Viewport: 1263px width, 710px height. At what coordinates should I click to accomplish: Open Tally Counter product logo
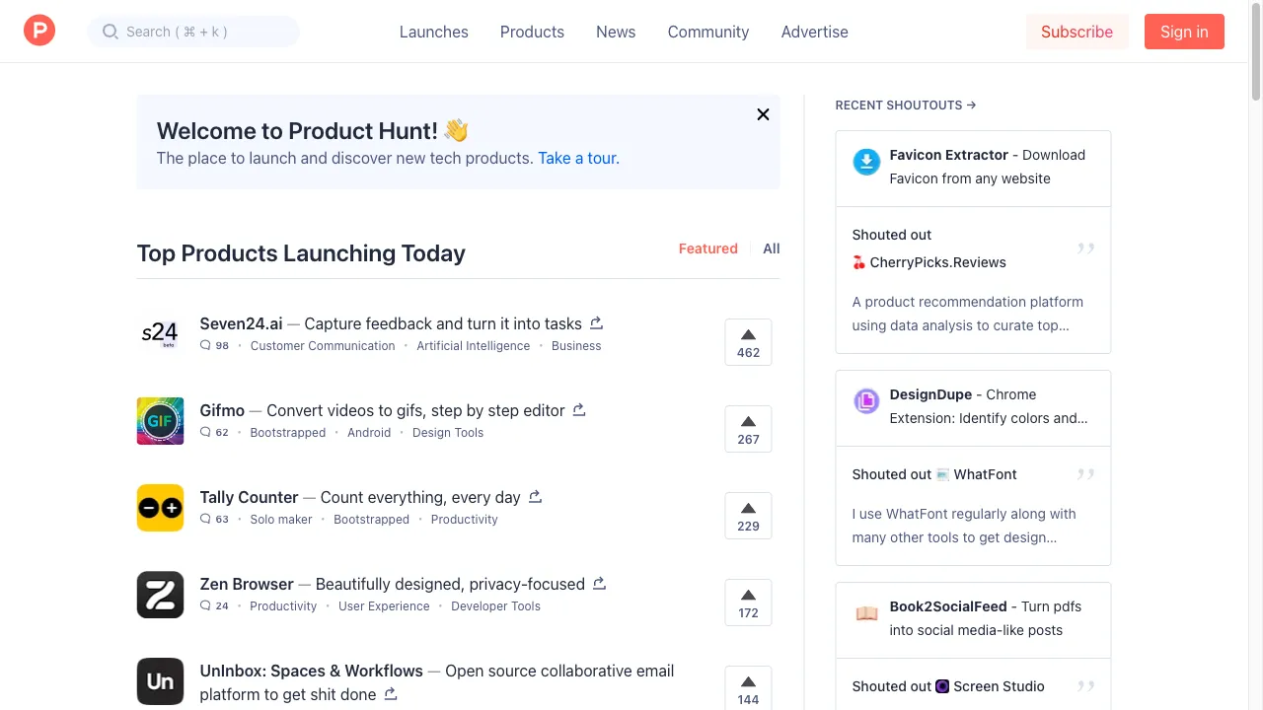[x=160, y=508]
